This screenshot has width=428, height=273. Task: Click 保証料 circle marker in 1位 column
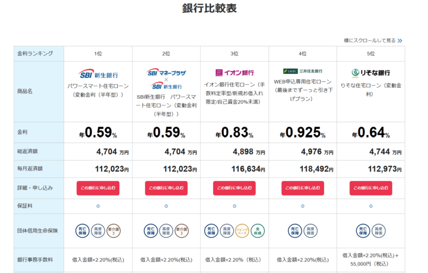pyautogui.click(x=98, y=206)
